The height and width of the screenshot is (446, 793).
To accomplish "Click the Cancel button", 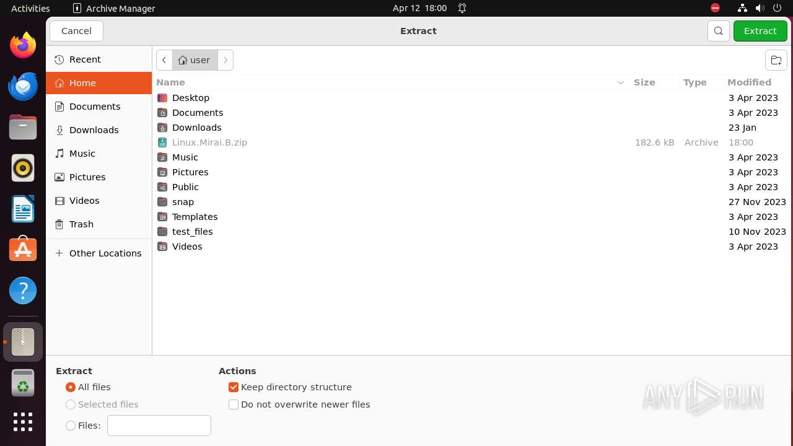I will (x=76, y=31).
